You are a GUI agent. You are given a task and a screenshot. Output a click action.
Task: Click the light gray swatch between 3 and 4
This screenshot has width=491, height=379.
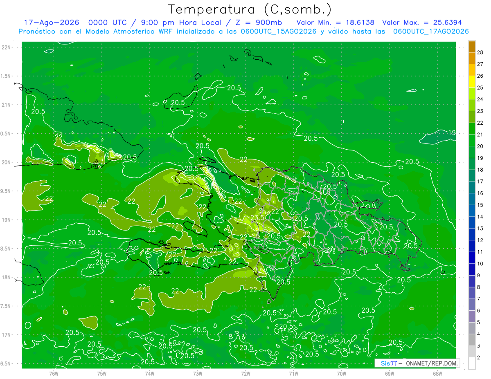coord(472,340)
